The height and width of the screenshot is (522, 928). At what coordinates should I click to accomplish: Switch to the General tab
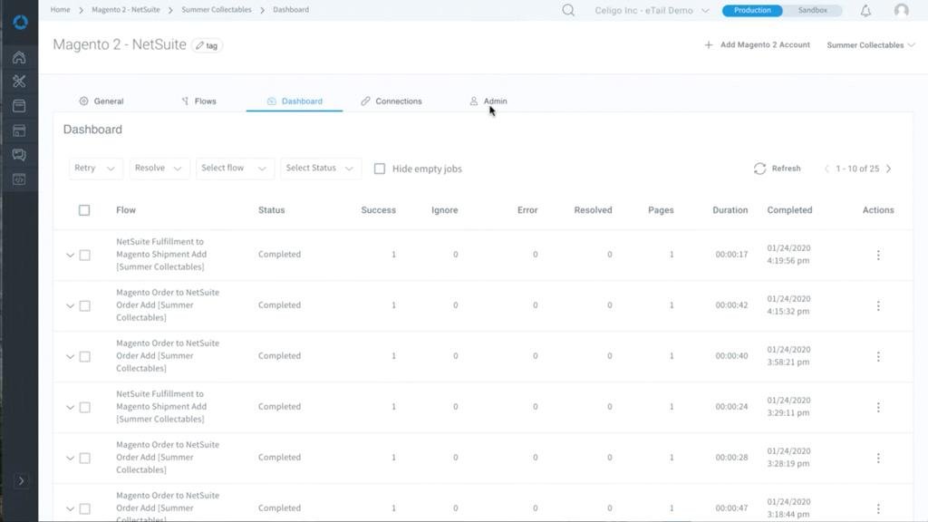(x=101, y=101)
